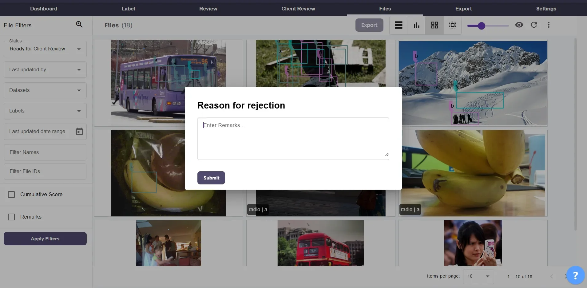Open the bar chart statistics view
The height and width of the screenshot is (288, 587).
[416, 25]
